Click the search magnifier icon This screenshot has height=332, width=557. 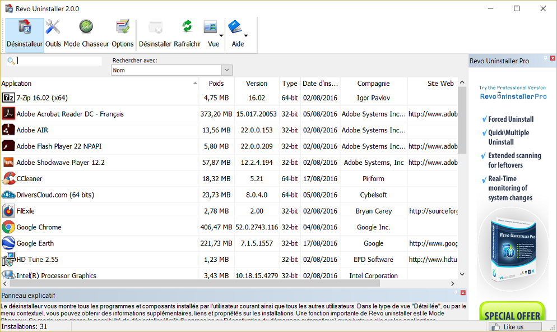pyautogui.click(x=11, y=61)
